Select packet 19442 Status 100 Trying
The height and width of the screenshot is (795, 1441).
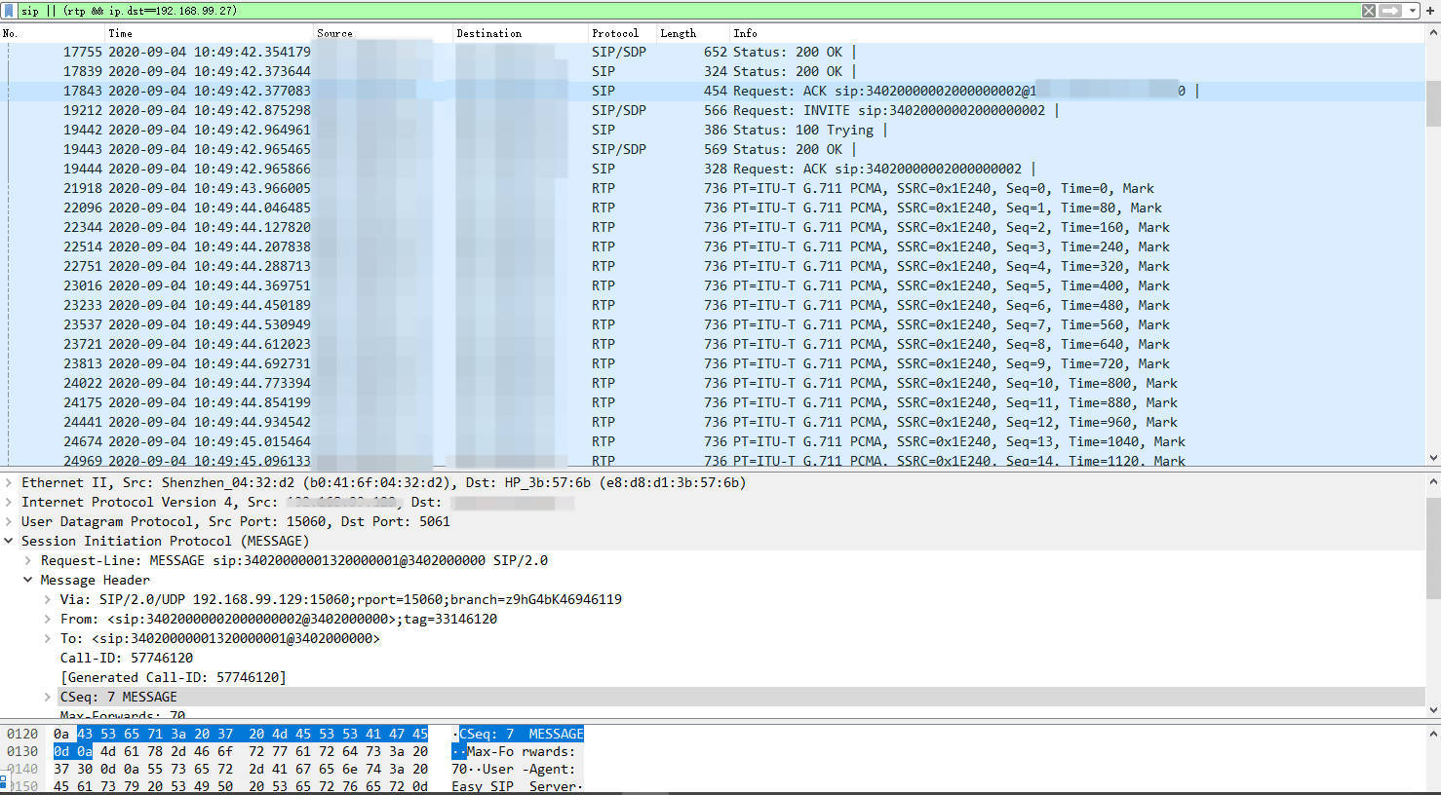pos(712,130)
